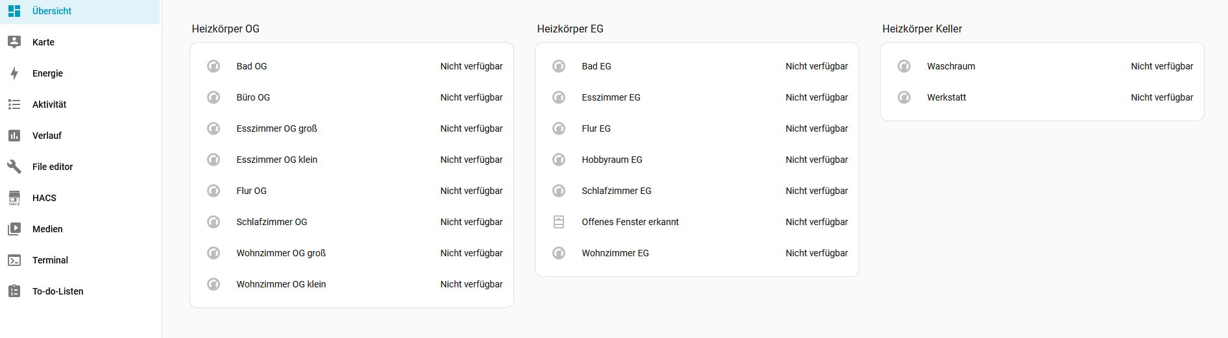1228x338 pixels.
Task: Open Aktivität in the sidebar
Action: click(x=49, y=104)
